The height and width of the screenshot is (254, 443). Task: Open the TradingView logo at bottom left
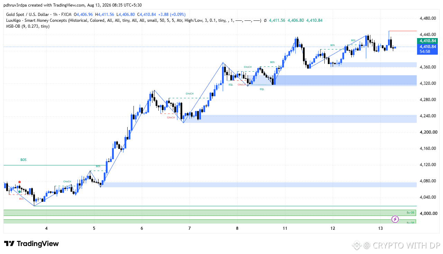tap(31, 244)
